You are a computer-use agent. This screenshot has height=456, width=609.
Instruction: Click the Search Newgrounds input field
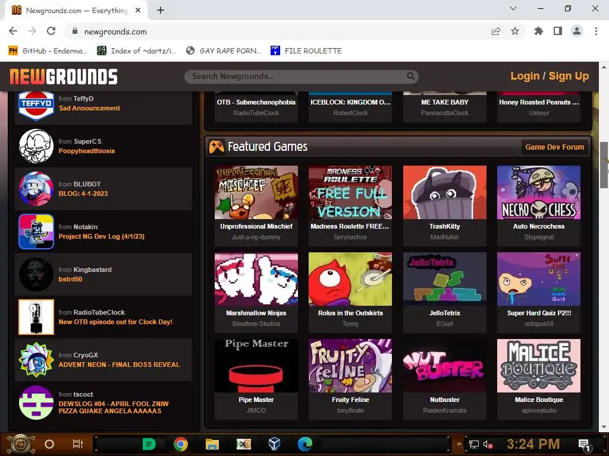(x=301, y=77)
